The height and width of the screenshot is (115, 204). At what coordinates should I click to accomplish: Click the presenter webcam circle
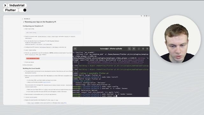(177, 39)
